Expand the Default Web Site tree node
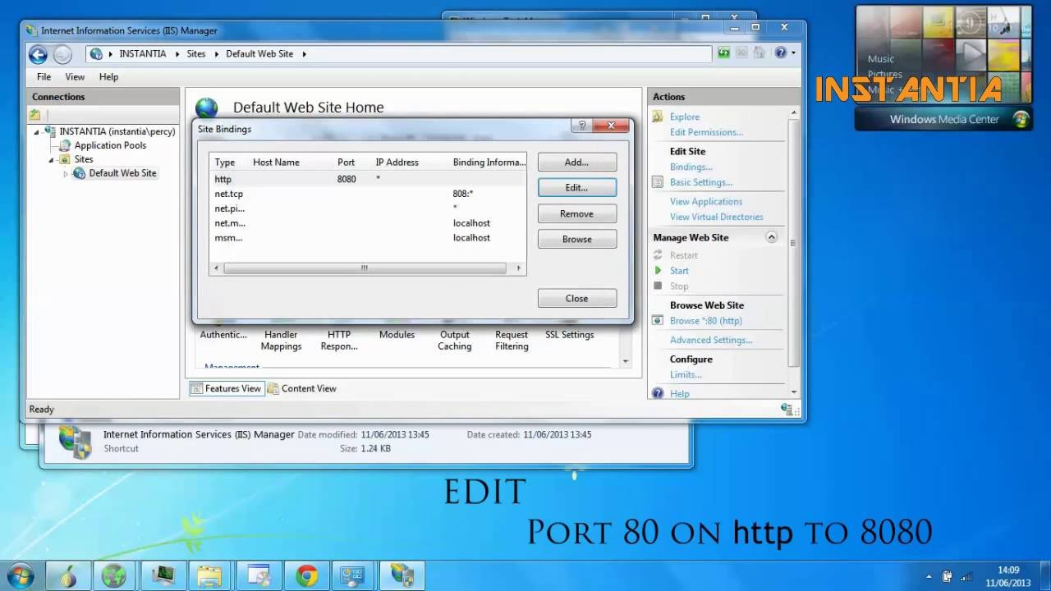This screenshot has height=591, width=1051. tap(66, 174)
